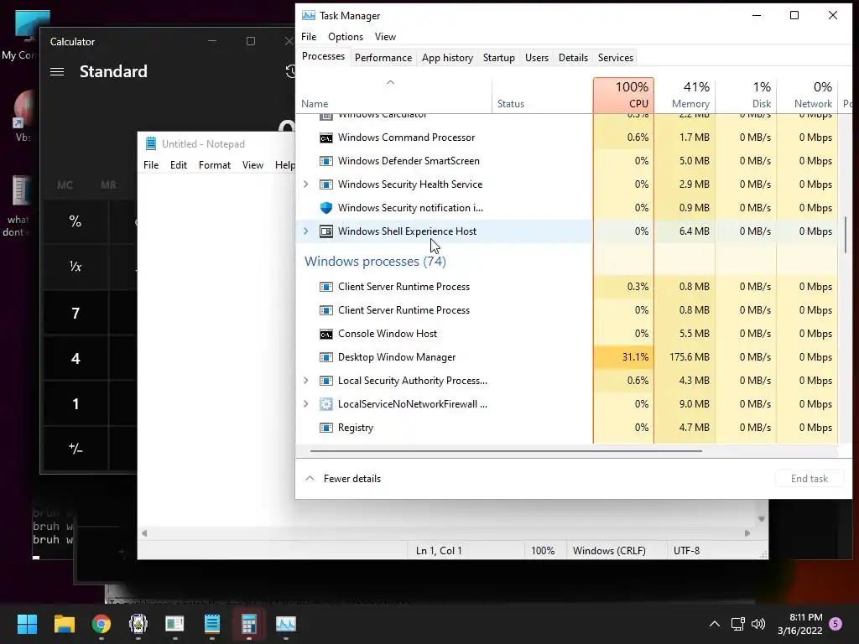Click the Registry process icon

click(x=326, y=428)
